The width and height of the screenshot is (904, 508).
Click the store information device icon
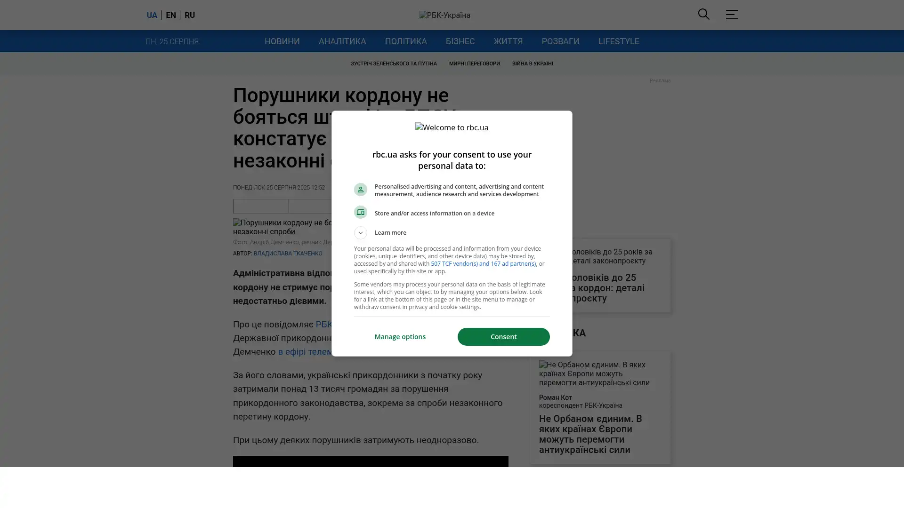pyautogui.click(x=360, y=212)
